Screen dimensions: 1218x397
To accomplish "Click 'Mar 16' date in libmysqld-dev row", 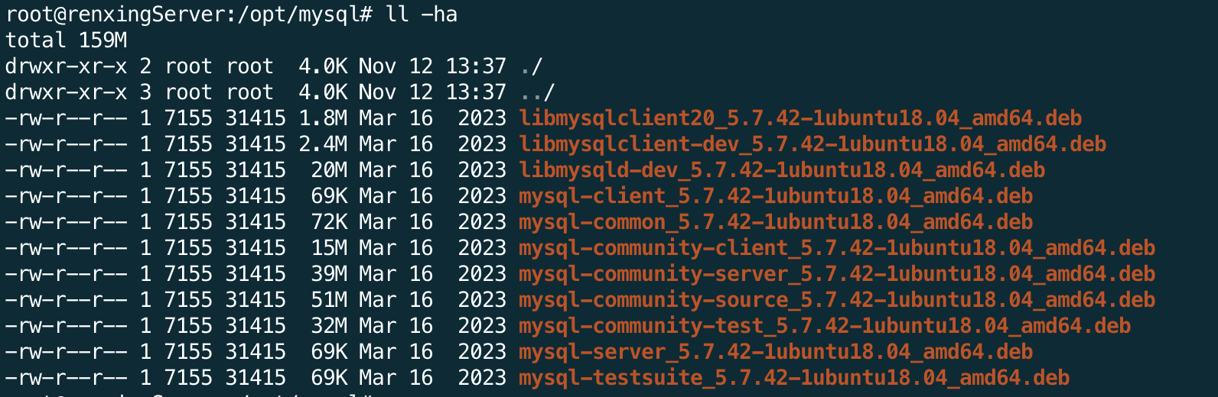I will click(x=396, y=170).
